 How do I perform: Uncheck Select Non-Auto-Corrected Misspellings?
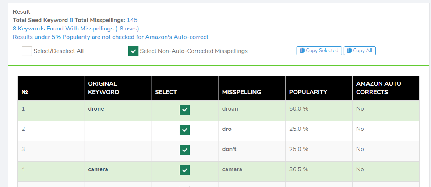tap(133, 51)
